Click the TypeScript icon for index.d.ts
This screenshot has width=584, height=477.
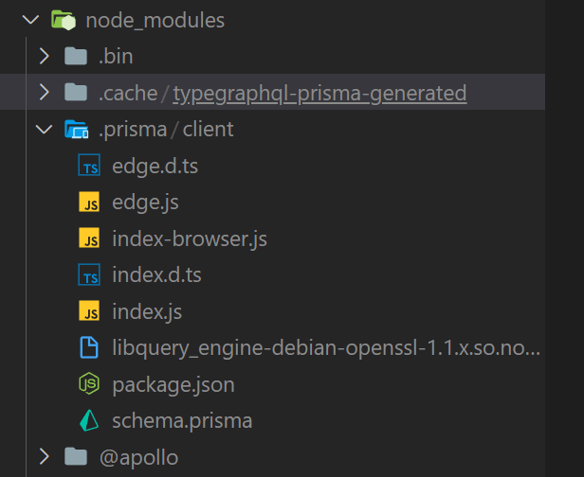(89, 274)
